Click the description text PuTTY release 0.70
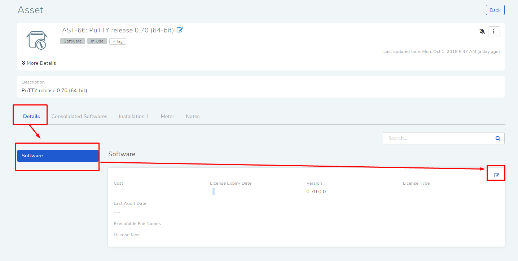 54,90
